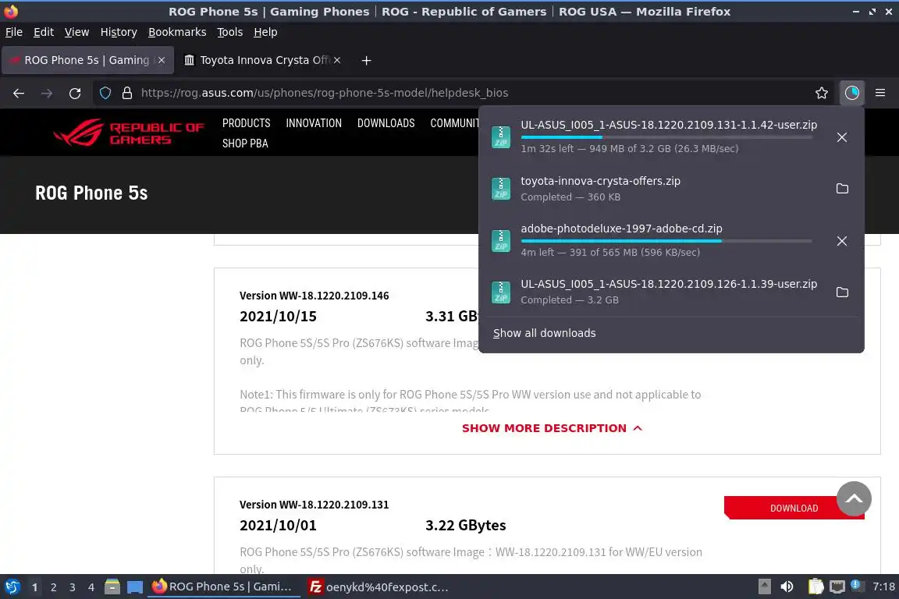Open the Firefox hamburger application menu
Image resolution: width=899 pixels, height=599 pixels.
[x=880, y=93]
